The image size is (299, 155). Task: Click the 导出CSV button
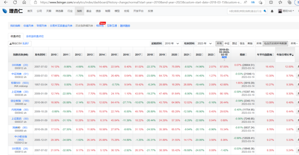tap(20, 44)
